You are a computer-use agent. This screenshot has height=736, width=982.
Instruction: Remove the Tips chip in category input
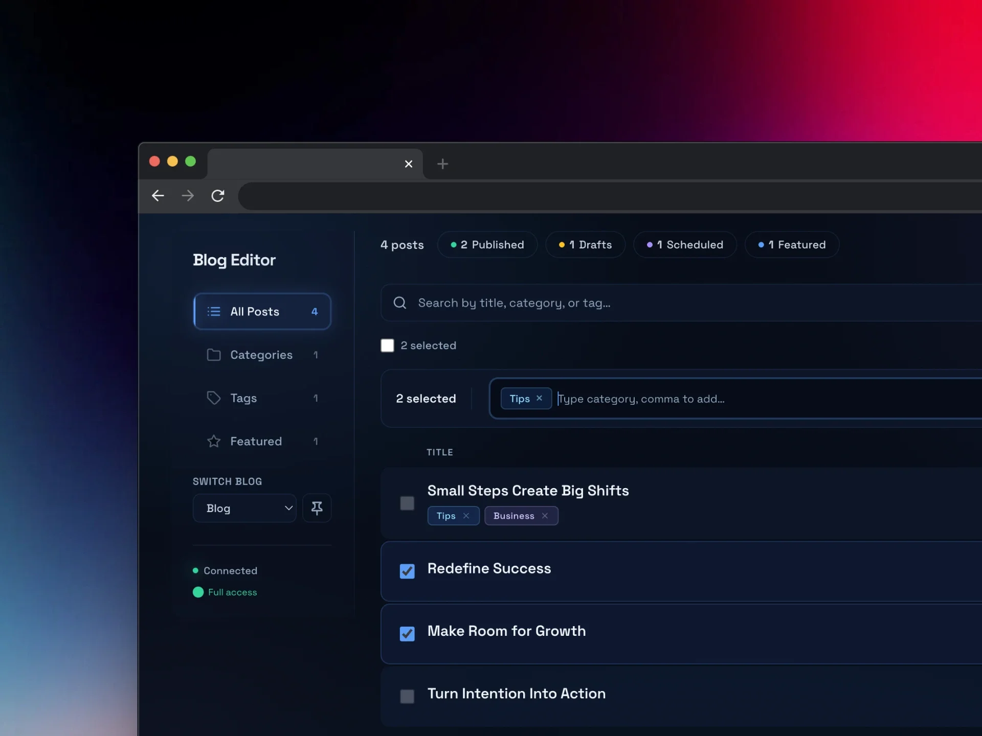(539, 398)
